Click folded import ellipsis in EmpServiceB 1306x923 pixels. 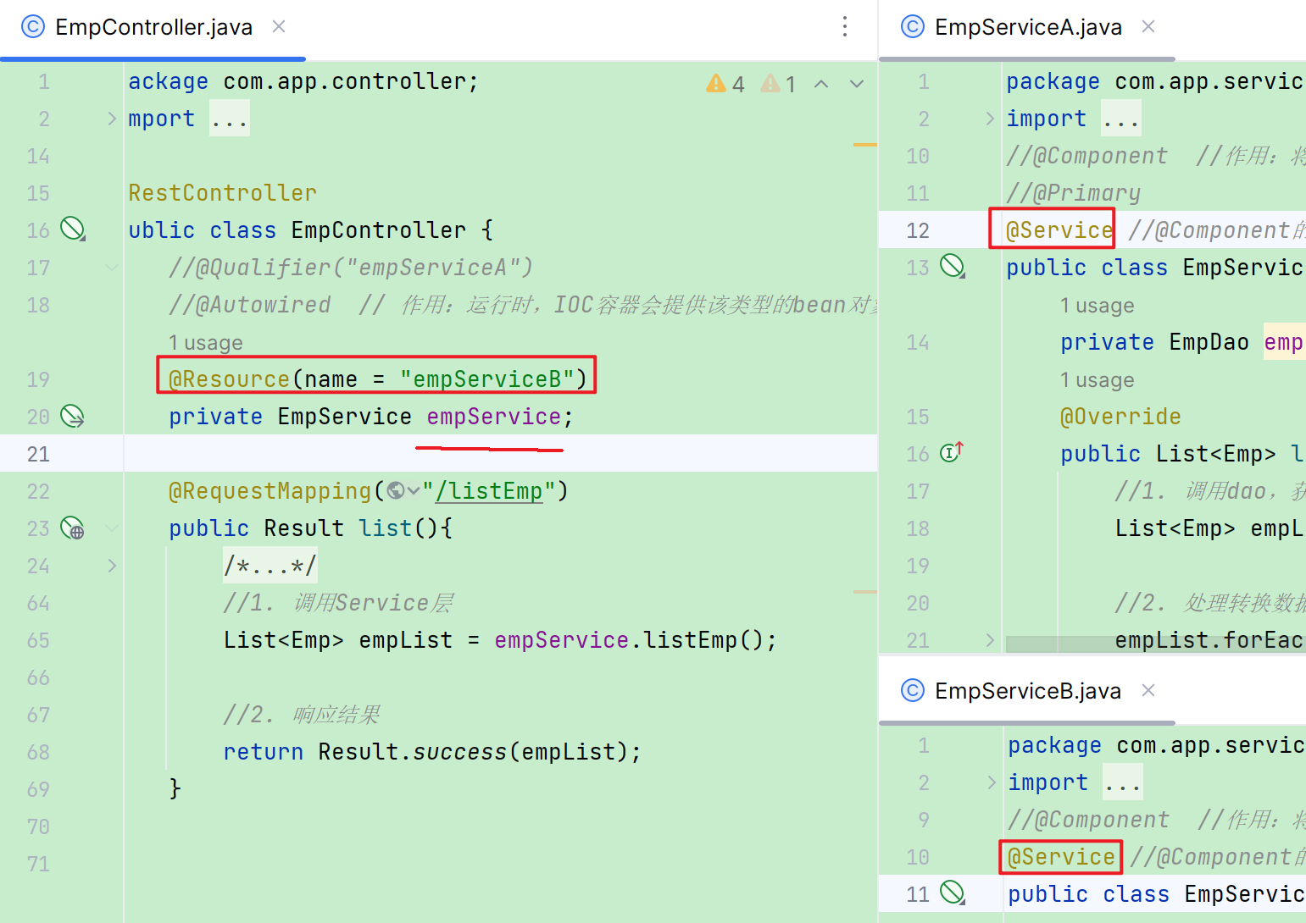(1123, 782)
